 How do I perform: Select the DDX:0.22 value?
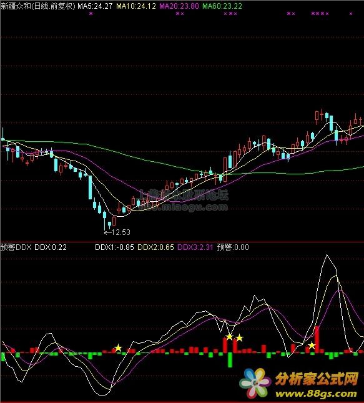[x=51, y=247]
